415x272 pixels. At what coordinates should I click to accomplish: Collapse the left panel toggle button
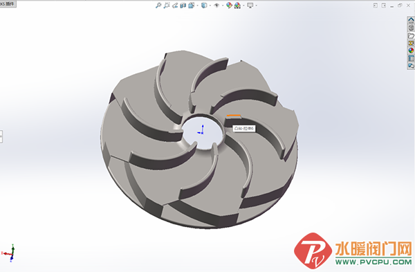pos(1,136)
